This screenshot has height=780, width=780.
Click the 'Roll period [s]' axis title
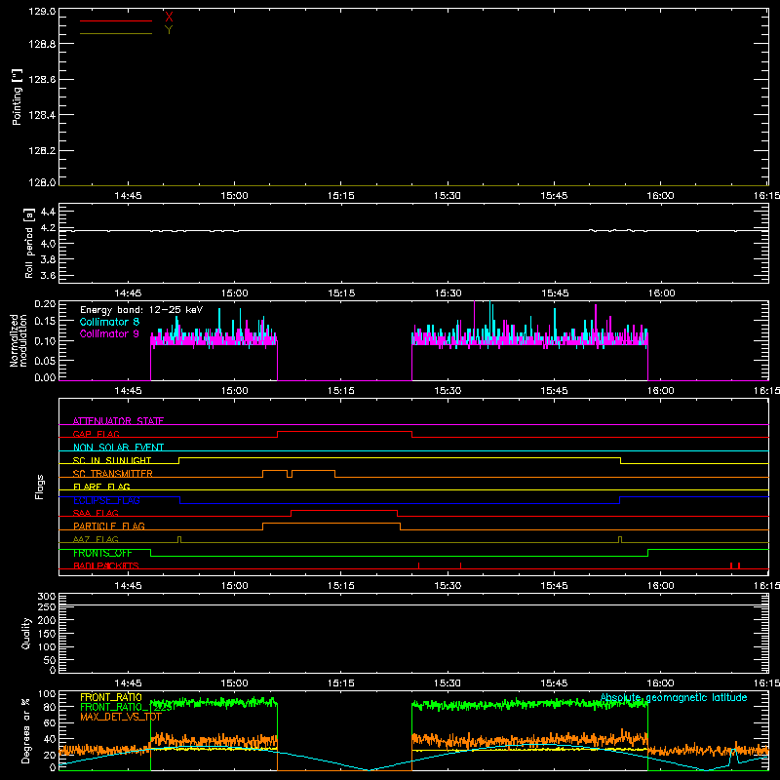(29, 243)
